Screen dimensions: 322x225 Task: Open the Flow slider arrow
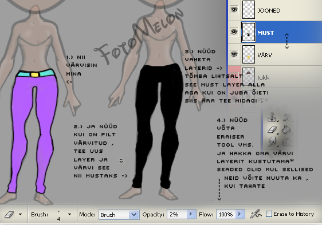point(240,214)
